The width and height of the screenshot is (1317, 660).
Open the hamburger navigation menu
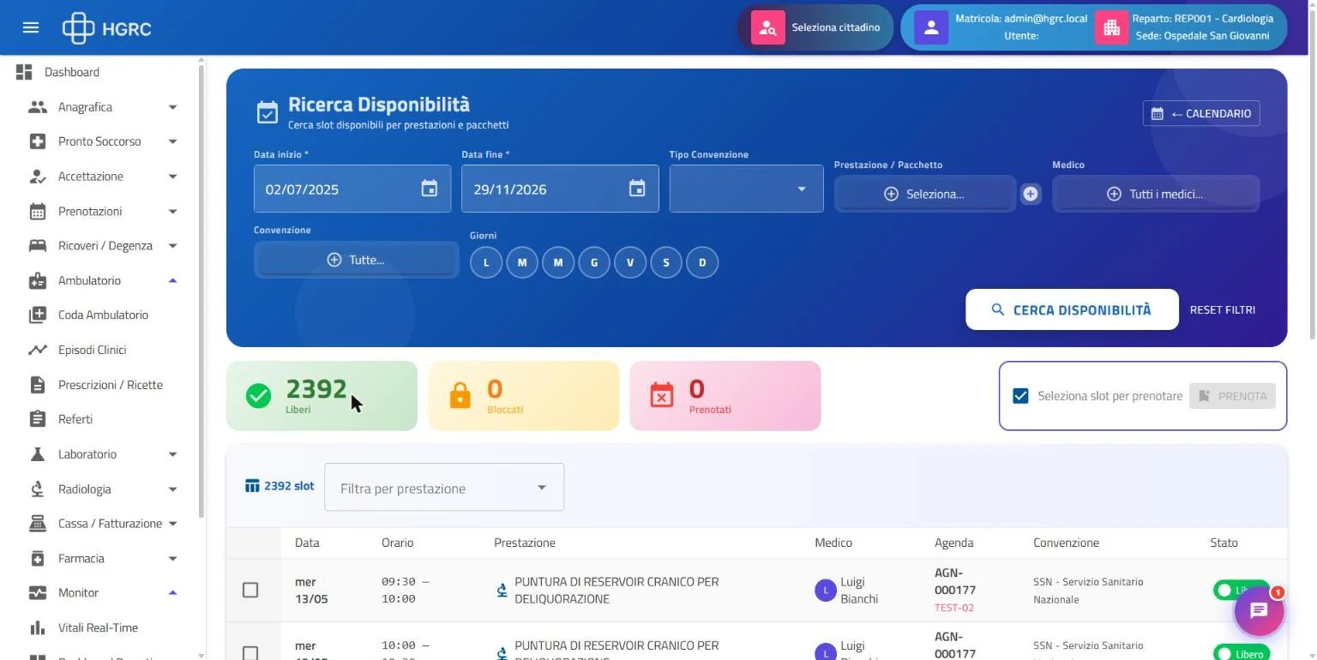coord(31,27)
